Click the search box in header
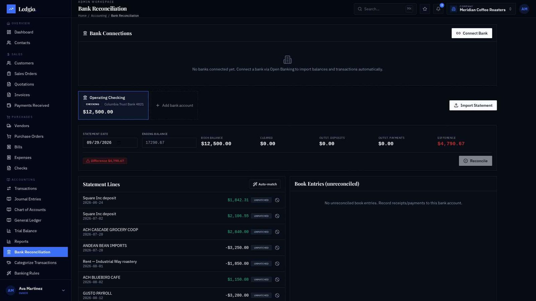The width and height of the screenshot is (536, 301). click(x=385, y=9)
